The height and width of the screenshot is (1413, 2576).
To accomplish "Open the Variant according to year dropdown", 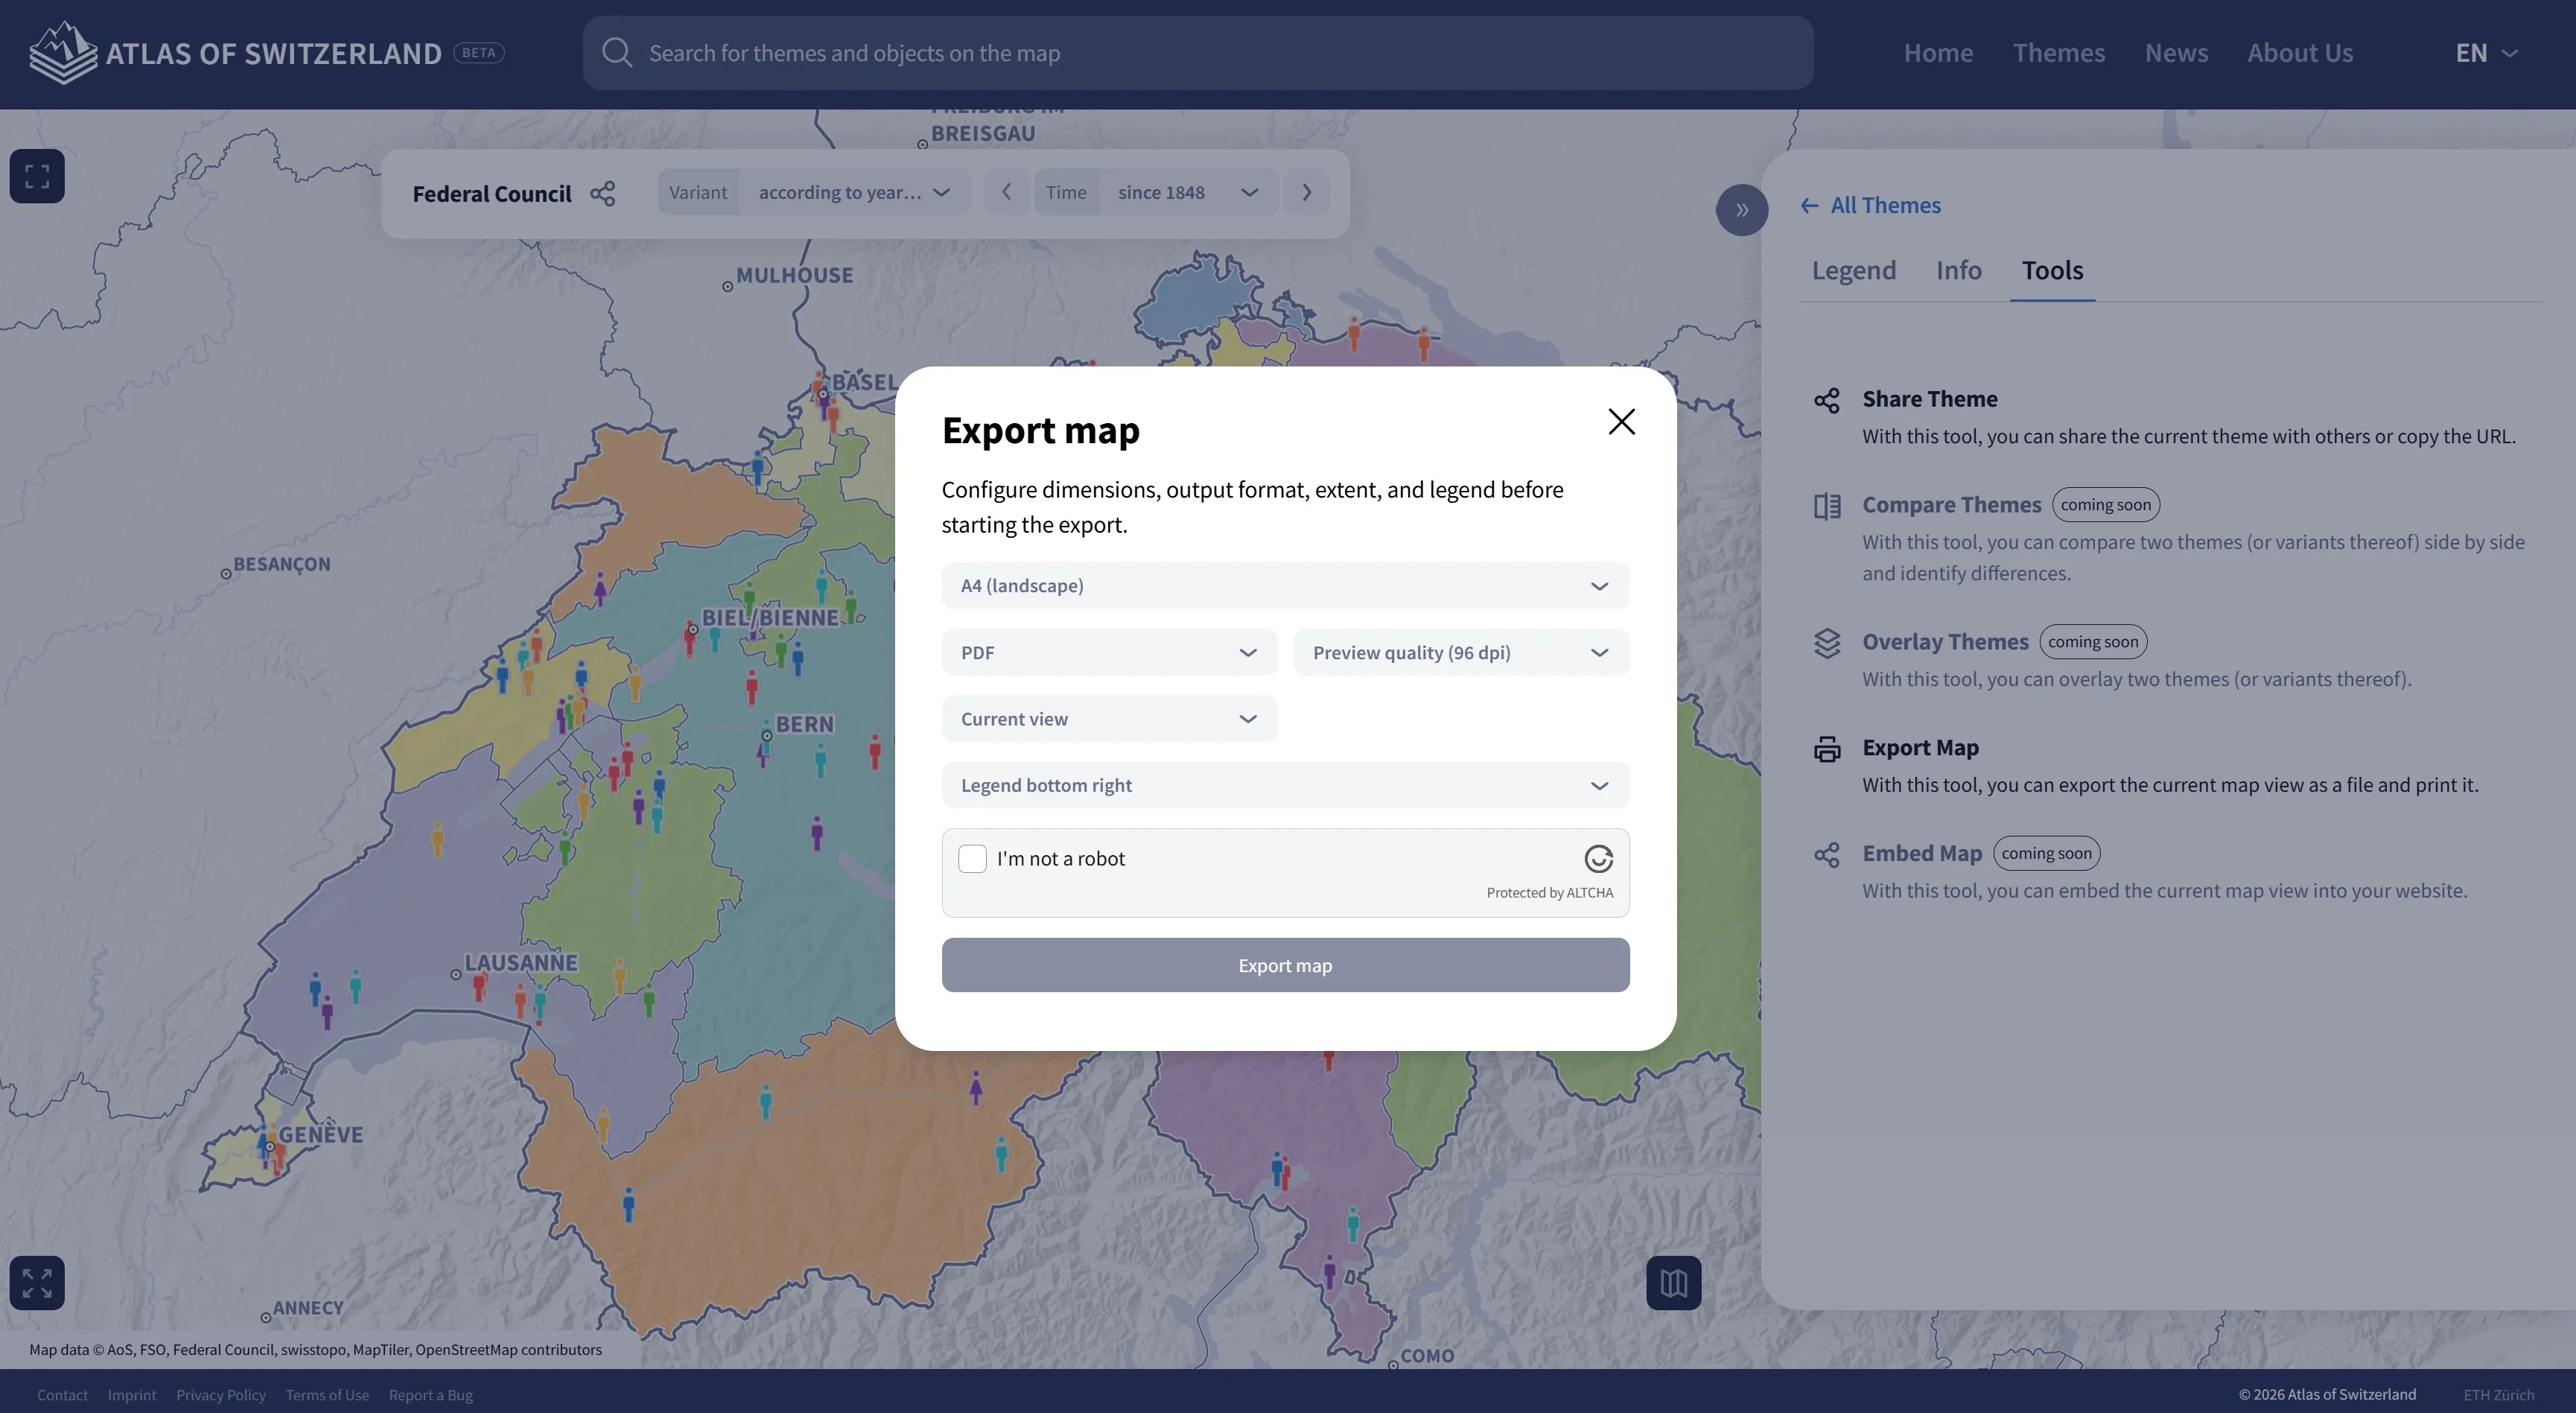I will (814, 192).
